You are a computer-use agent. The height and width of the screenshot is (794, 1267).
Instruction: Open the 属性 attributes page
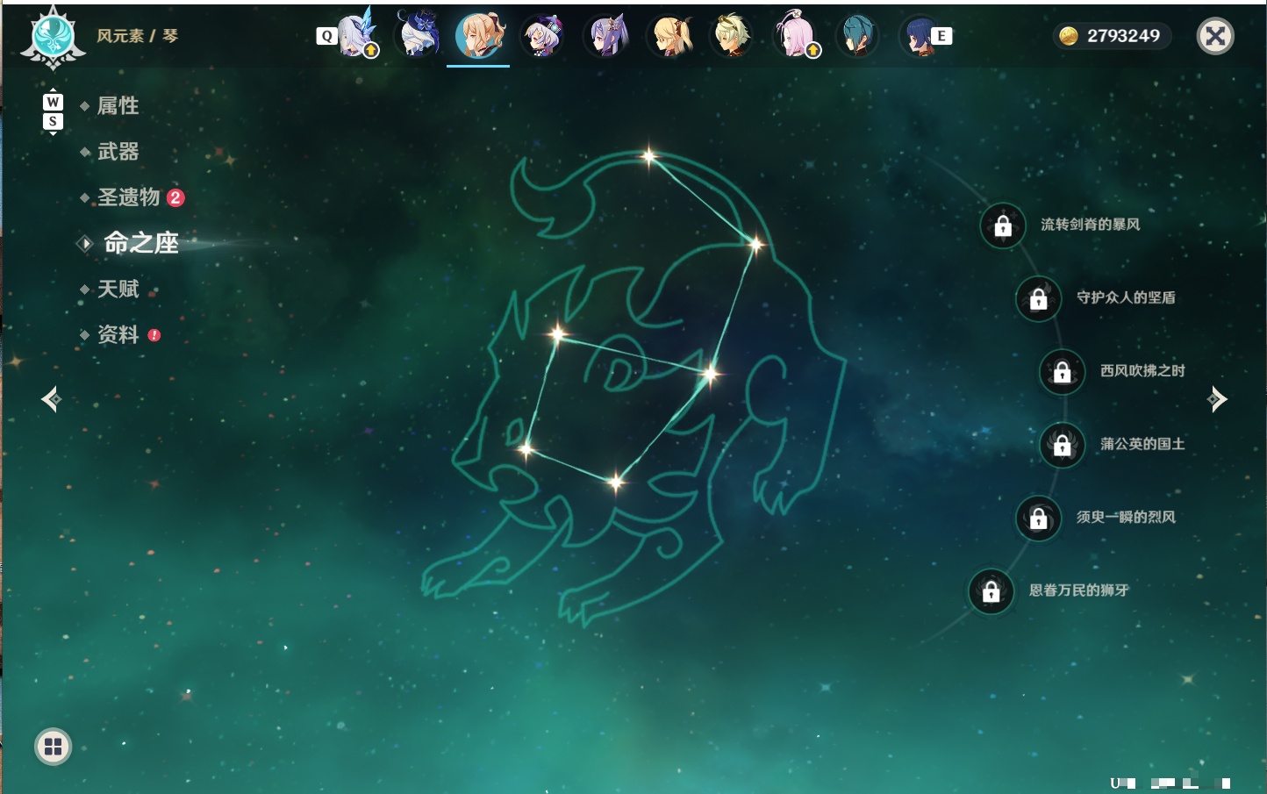(118, 106)
